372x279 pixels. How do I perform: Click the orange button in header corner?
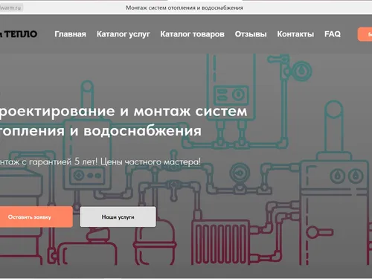[365, 34]
